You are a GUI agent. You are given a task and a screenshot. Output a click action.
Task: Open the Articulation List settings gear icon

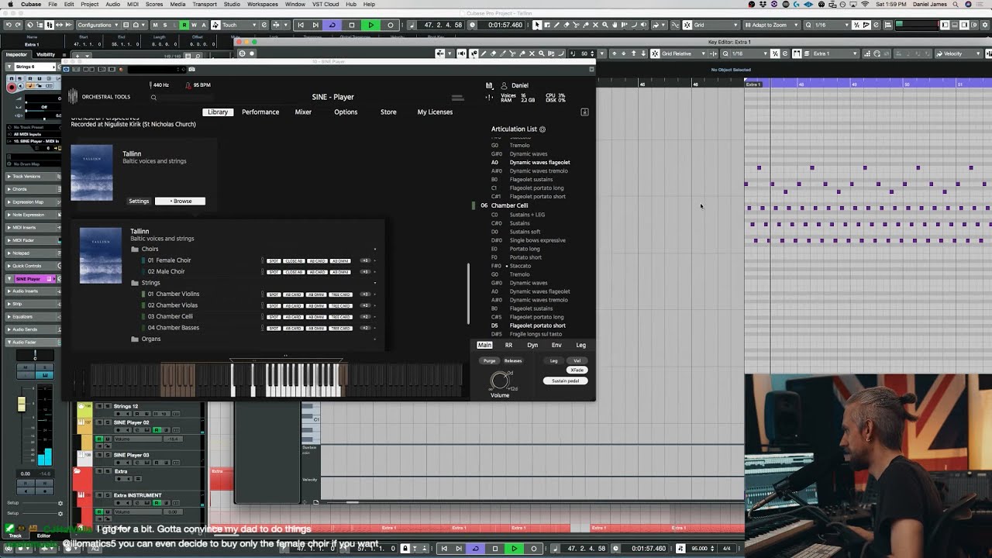pos(542,129)
